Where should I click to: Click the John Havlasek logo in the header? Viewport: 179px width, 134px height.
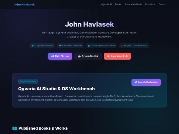point(24,4)
